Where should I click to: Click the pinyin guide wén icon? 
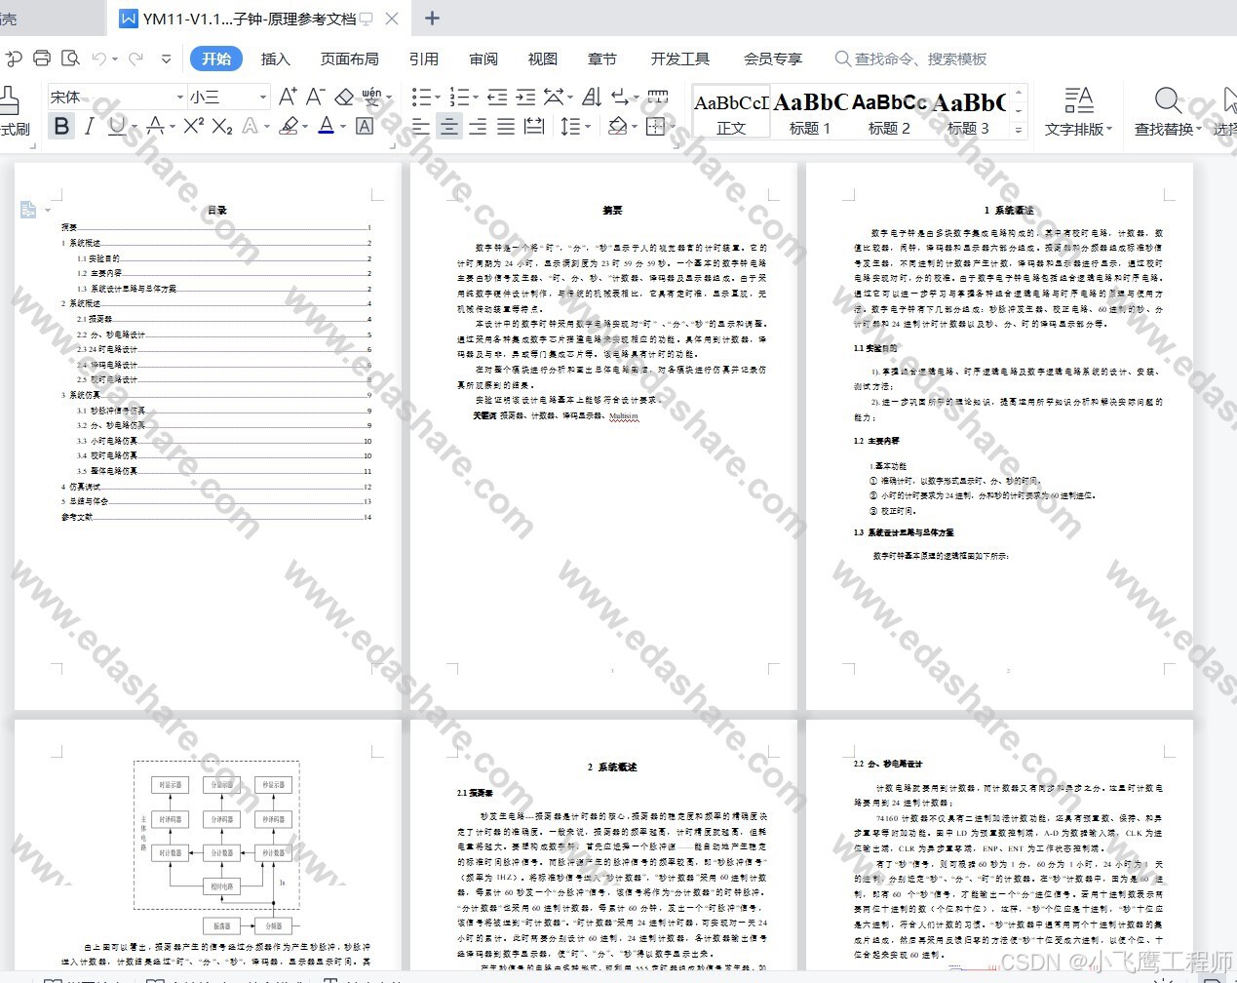coord(371,97)
